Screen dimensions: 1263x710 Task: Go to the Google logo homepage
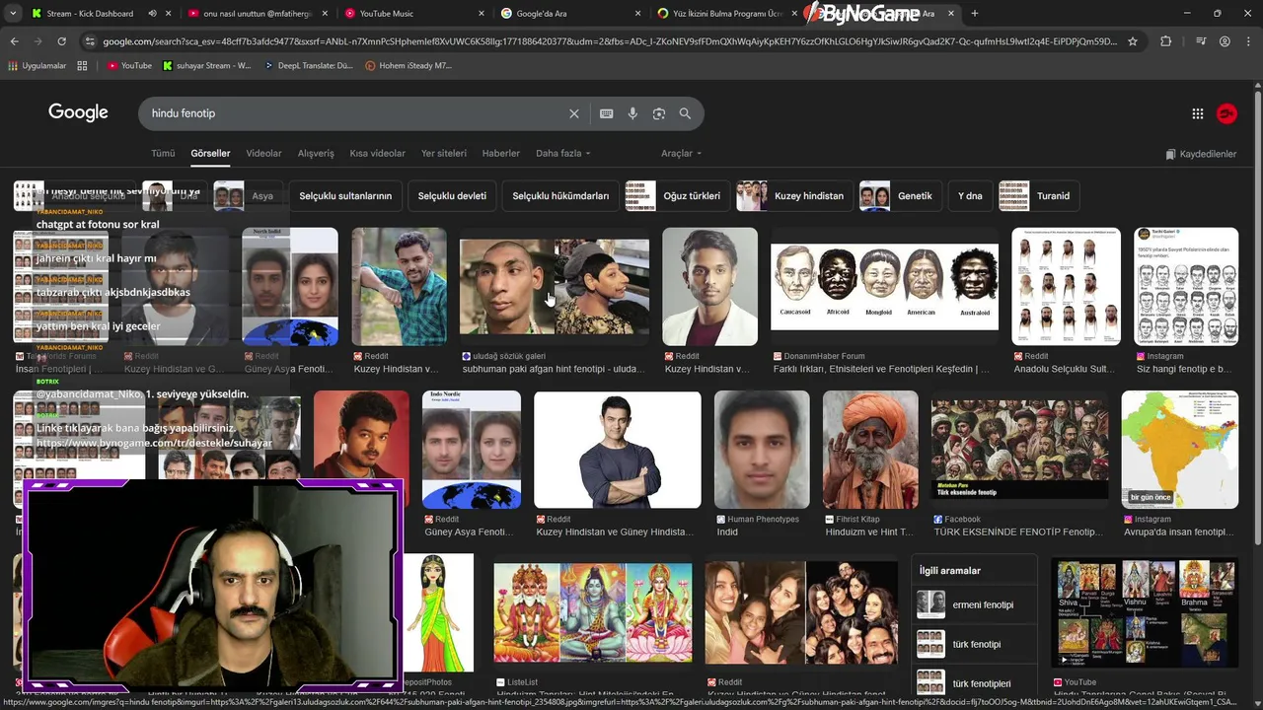coord(78,112)
